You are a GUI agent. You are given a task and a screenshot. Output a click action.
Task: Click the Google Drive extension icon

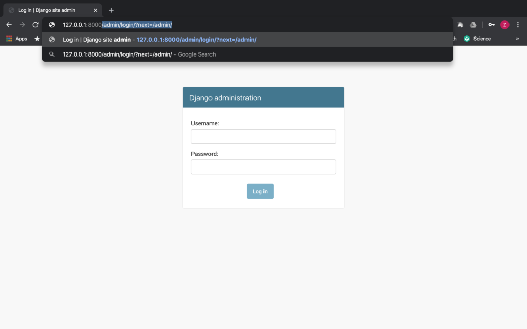473,25
